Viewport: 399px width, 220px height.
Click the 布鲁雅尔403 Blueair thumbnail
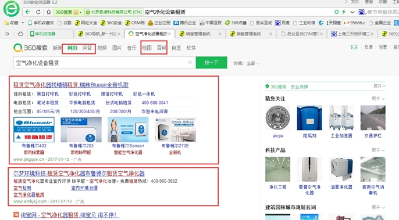tap(34, 129)
